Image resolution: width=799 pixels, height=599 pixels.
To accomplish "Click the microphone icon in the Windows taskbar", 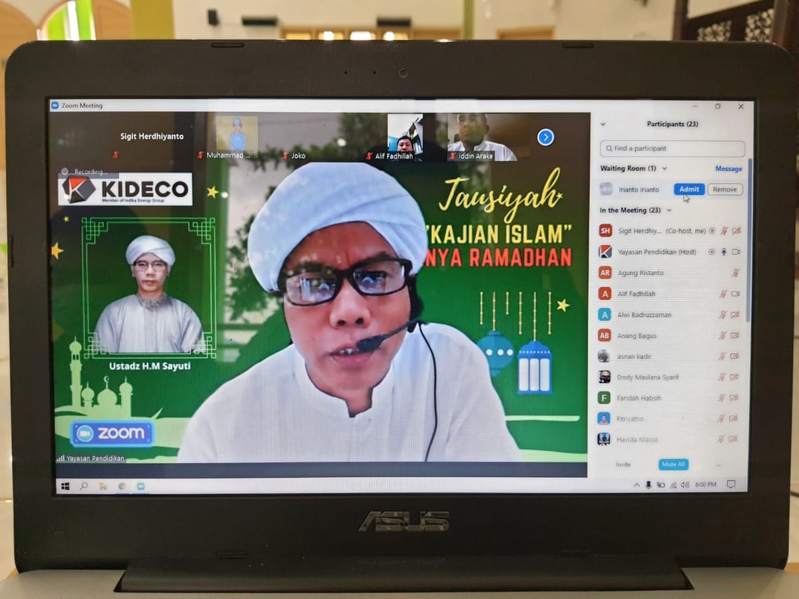I will (x=649, y=485).
